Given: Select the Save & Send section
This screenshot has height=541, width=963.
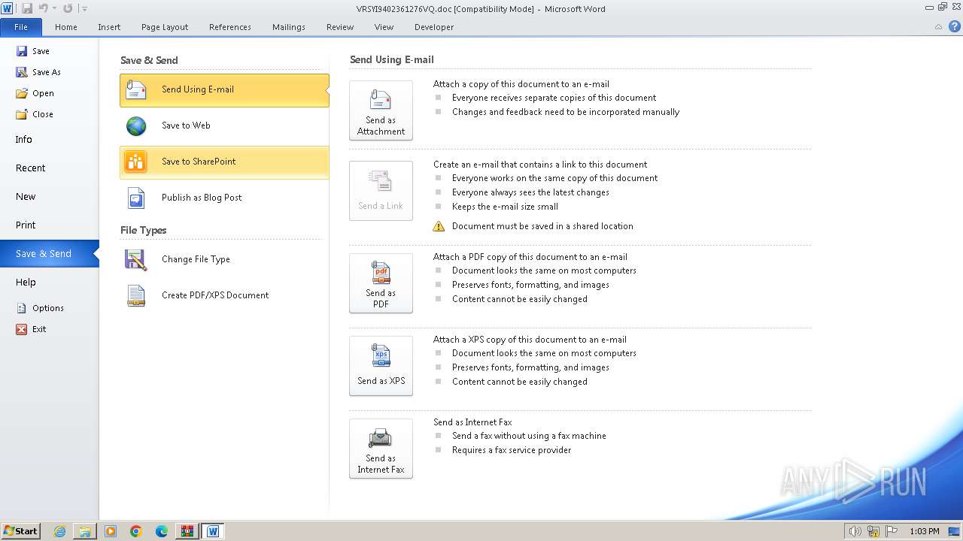Looking at the screenshot, I should pyautogui.click(x=49, y=254).
